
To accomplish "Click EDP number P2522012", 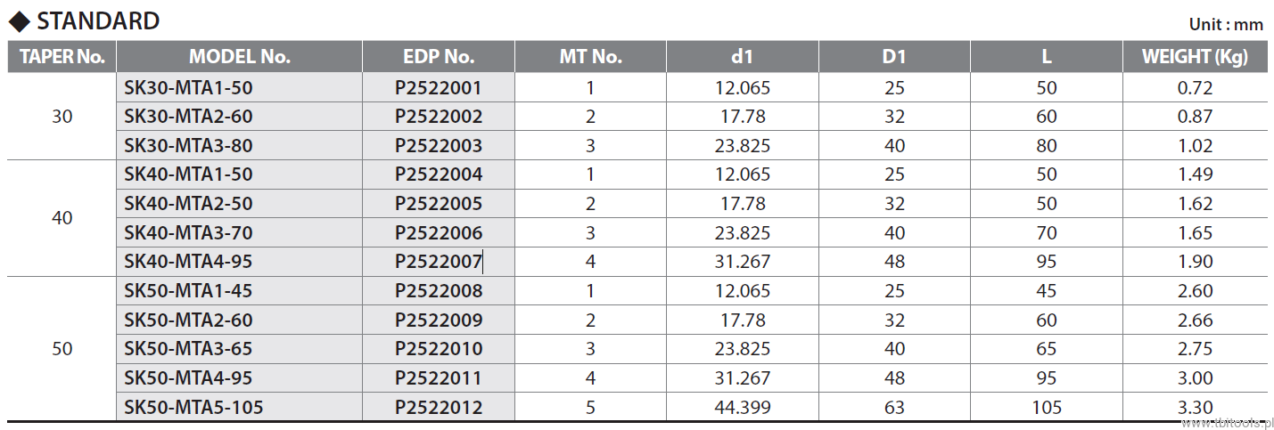I will coord(438,408).
